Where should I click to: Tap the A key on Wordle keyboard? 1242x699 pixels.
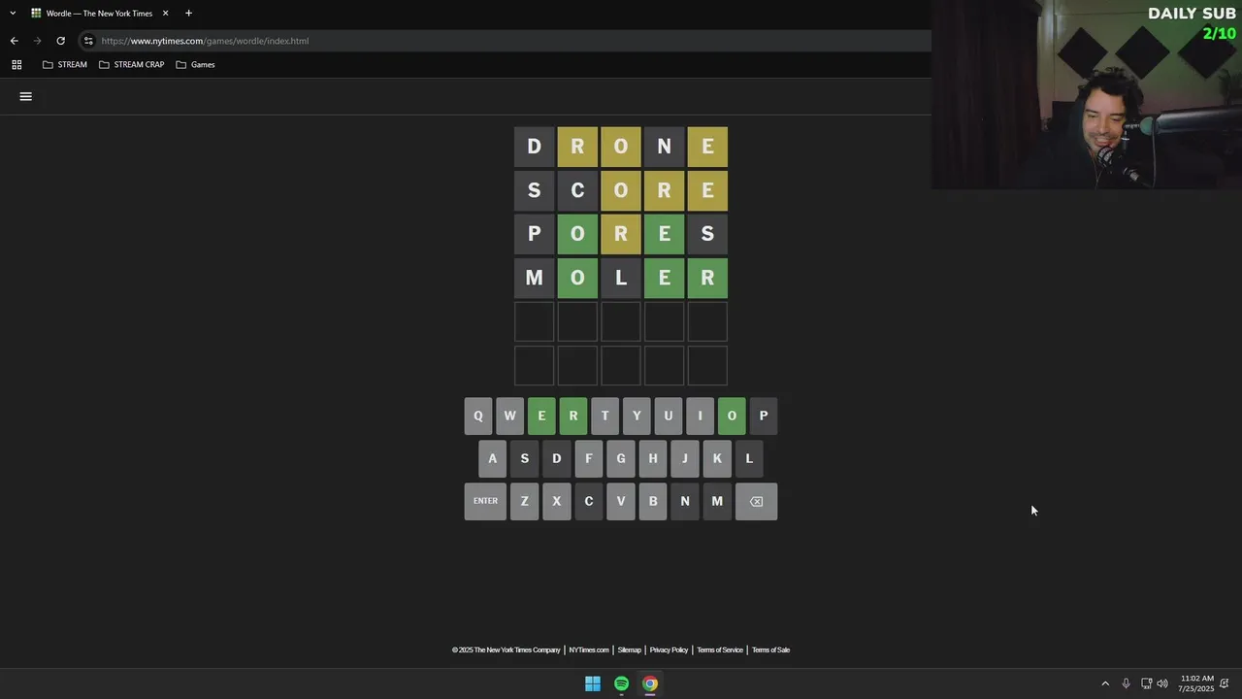coord(492,458)
